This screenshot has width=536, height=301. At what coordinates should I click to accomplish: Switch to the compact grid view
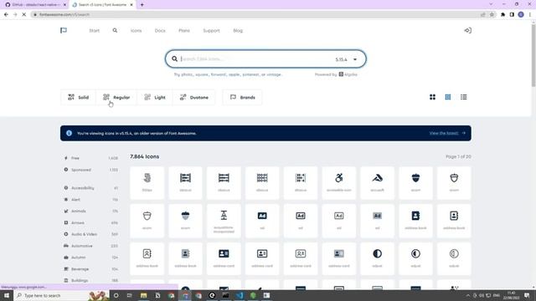coord(448,97)
